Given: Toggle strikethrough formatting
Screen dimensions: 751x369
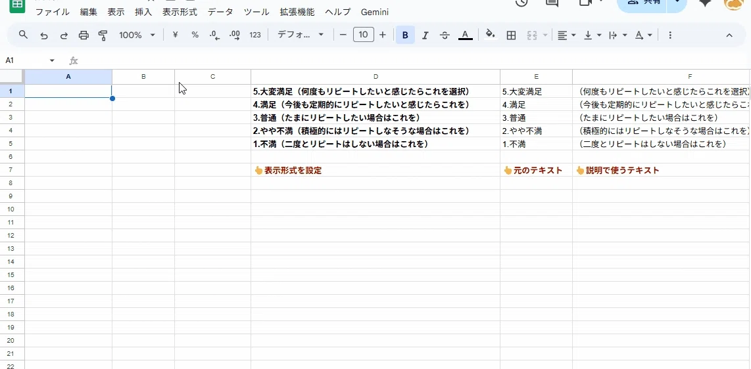Looking at the screenshot, I should (x=445, y=35).
